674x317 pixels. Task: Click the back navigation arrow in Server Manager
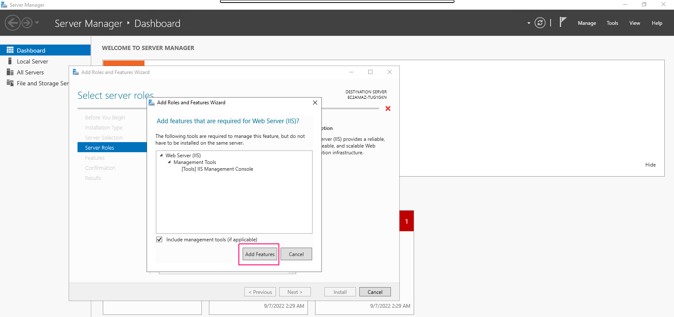[x=13, y=23]
